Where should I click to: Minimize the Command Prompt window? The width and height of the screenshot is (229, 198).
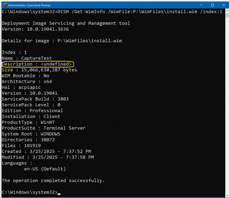coord(201,5)
